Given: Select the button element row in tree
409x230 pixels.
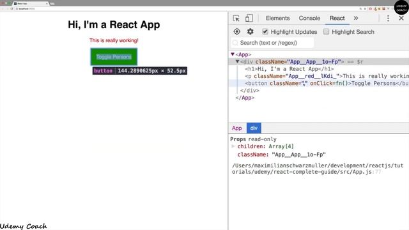Looking at the screenshot, I should point(319,84).
